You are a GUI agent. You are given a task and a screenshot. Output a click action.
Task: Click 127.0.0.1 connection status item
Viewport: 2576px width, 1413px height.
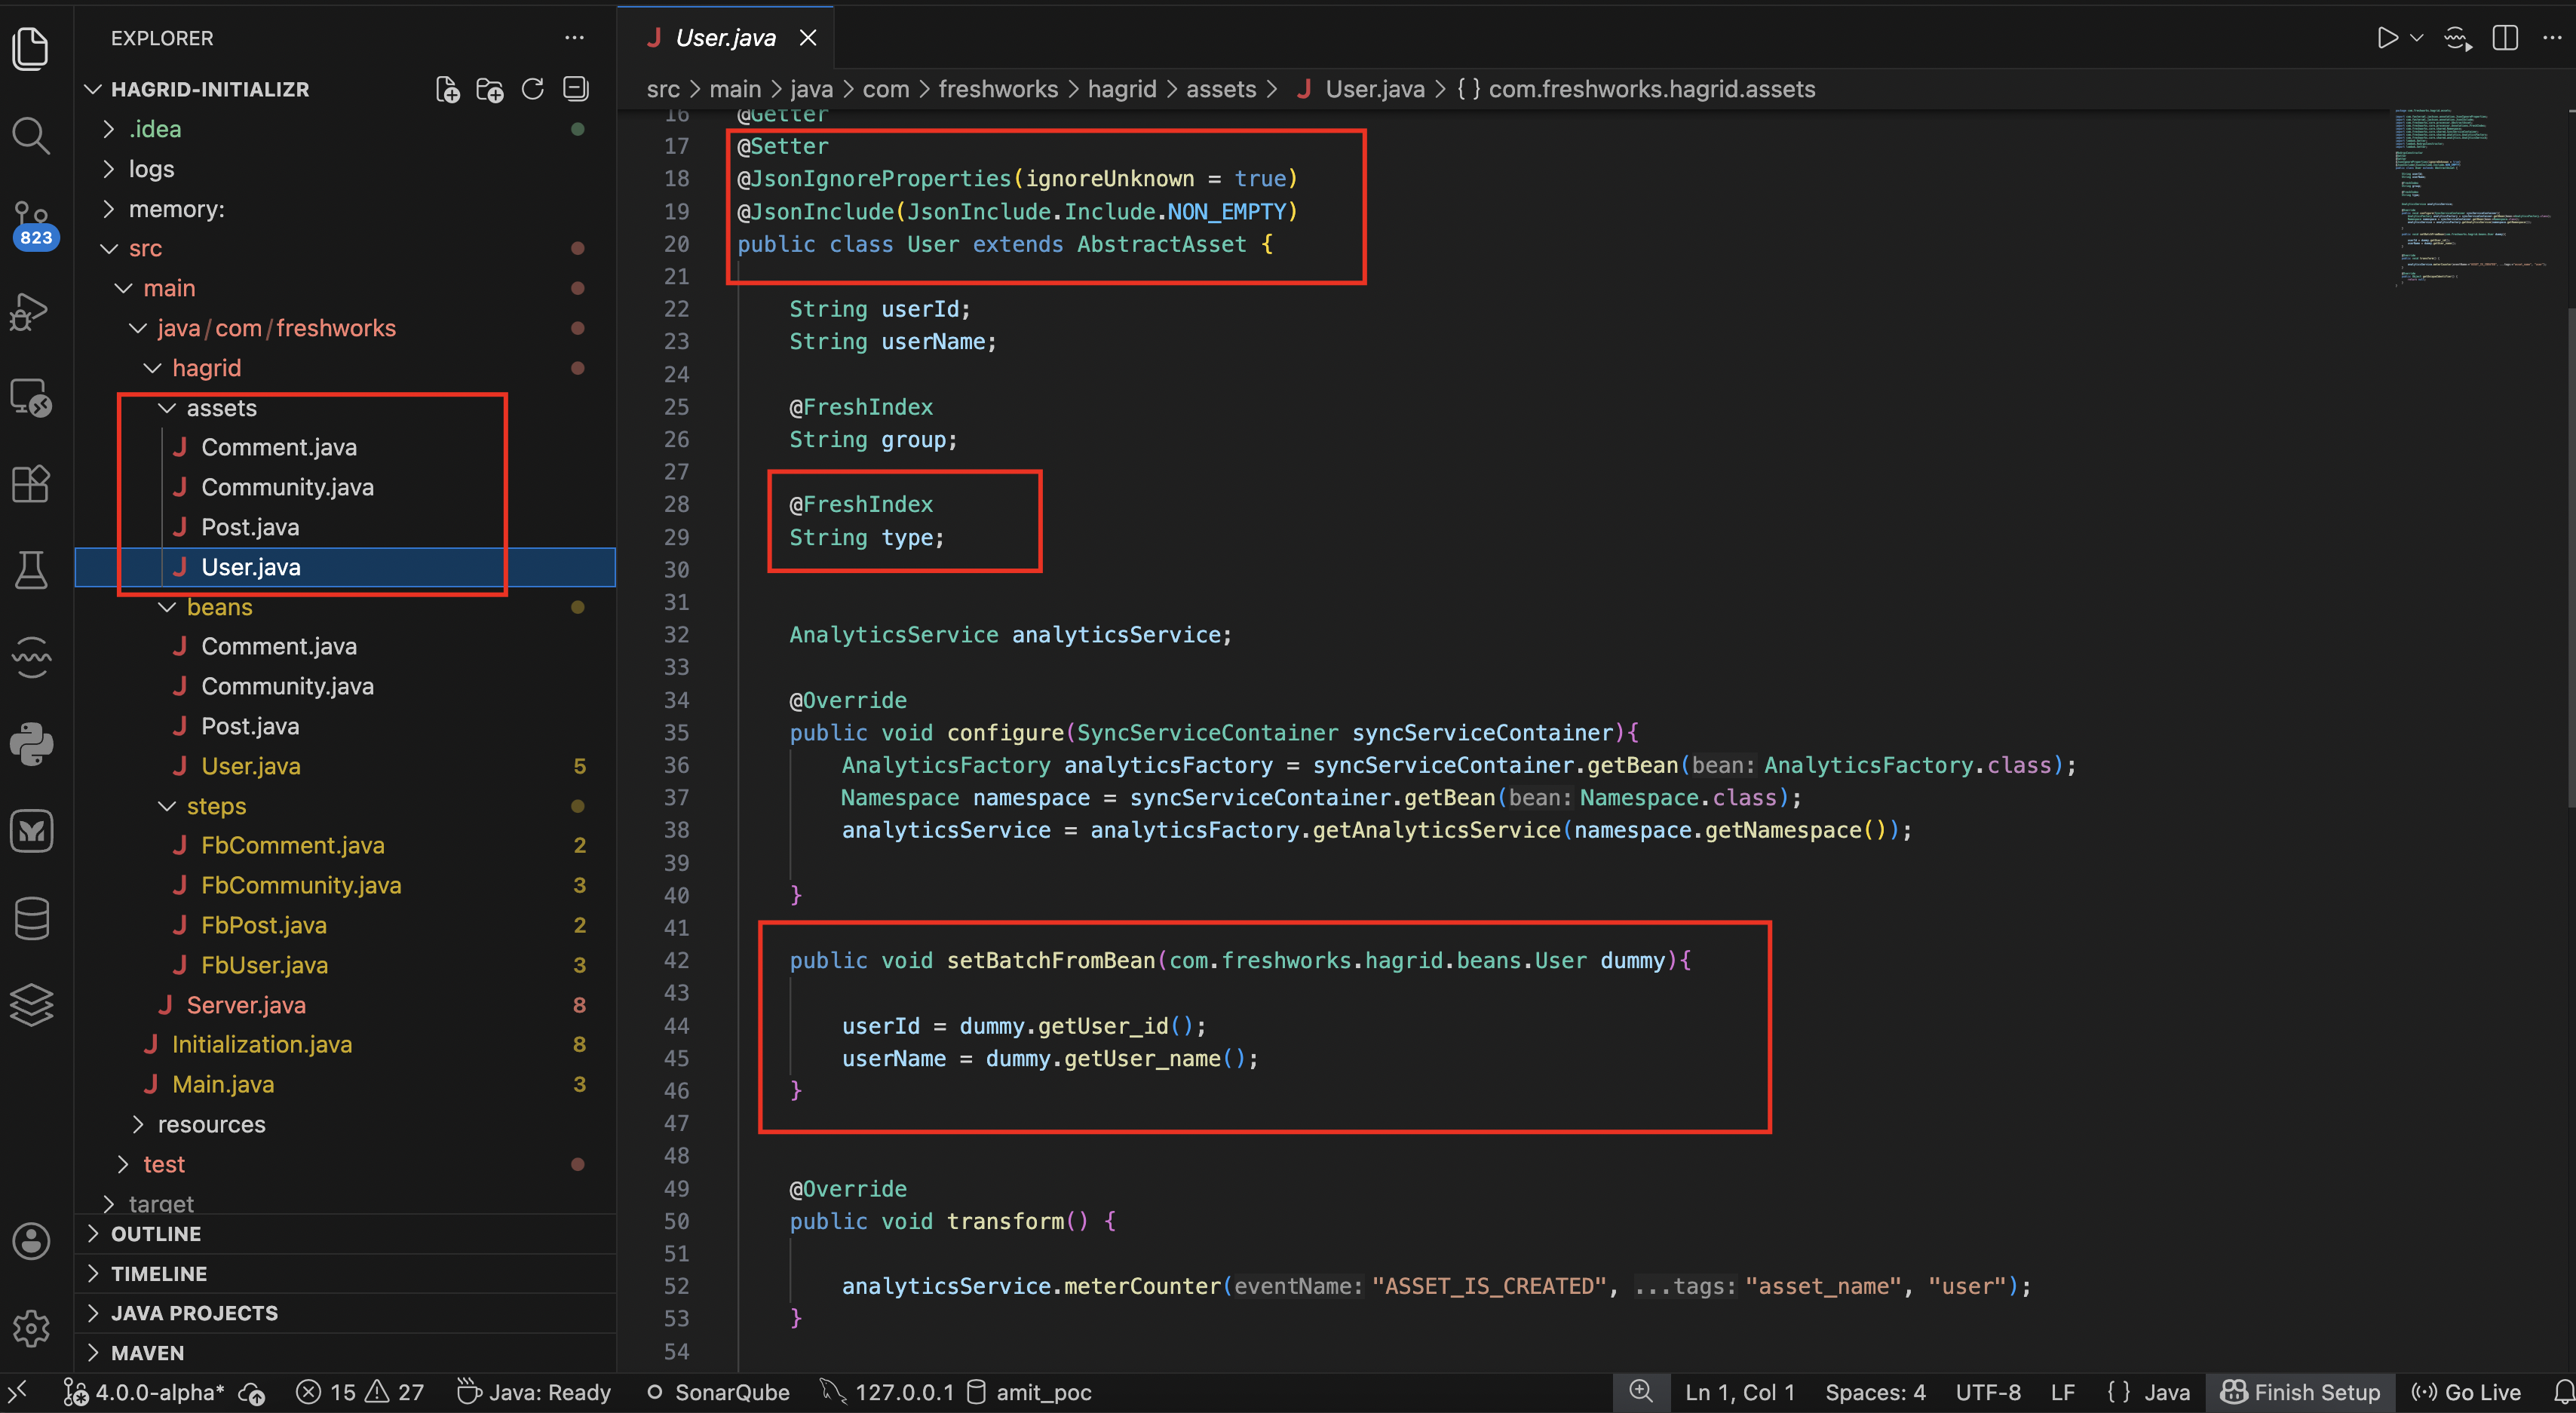(x=888, y=1392)
